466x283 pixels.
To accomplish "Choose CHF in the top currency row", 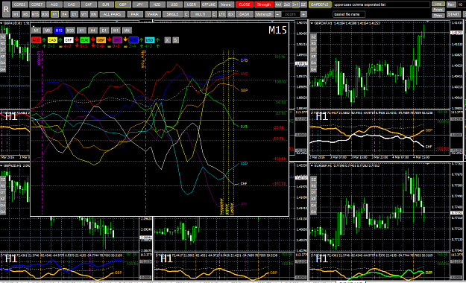I will 89,4.
